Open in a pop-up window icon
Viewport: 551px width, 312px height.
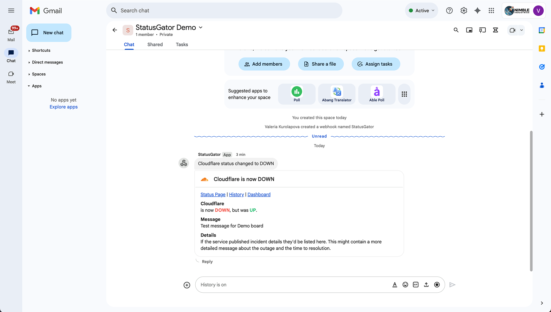pos(469,30)
